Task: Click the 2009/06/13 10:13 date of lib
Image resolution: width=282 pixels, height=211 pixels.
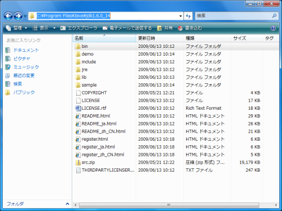Action: (x=156, y=77)
